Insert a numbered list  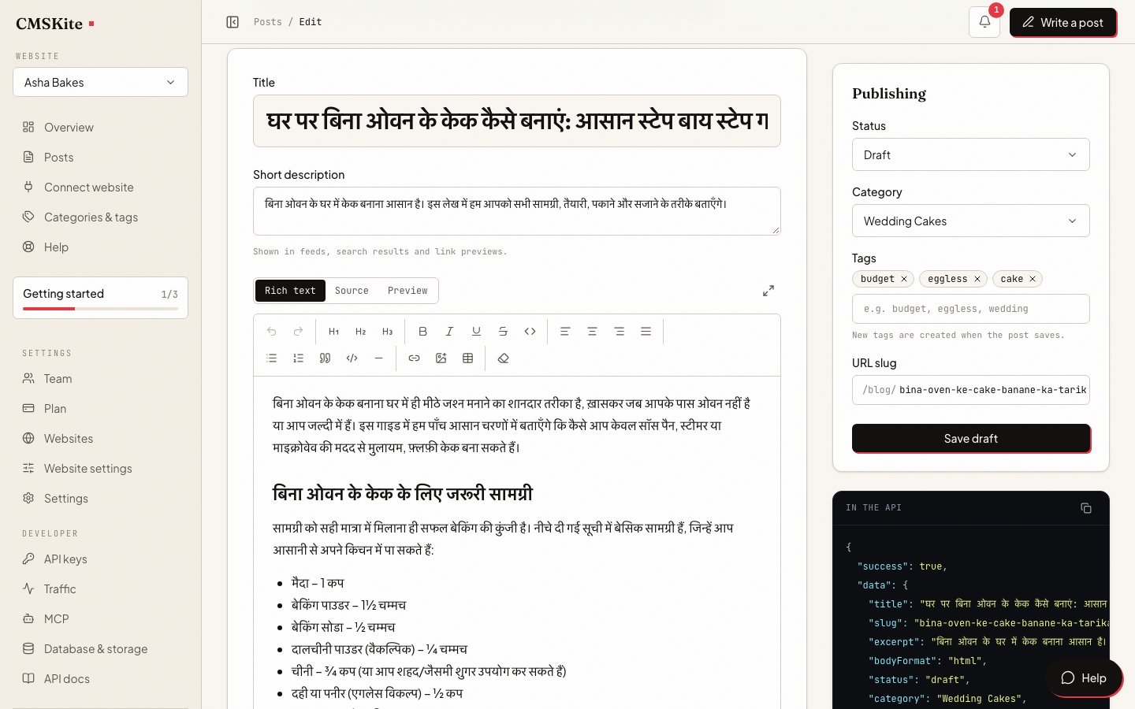tap(299, 358)
